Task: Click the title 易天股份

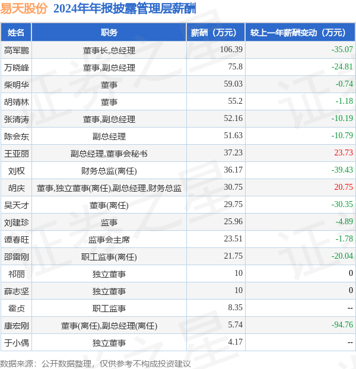Action: (x=24, y=9)
